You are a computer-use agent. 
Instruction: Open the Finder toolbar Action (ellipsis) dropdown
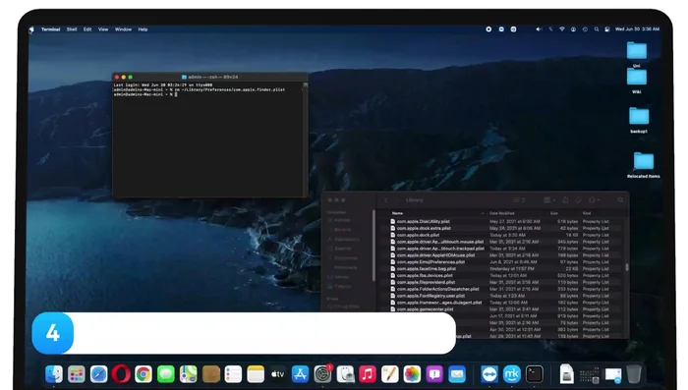click(x=594, y=200)
